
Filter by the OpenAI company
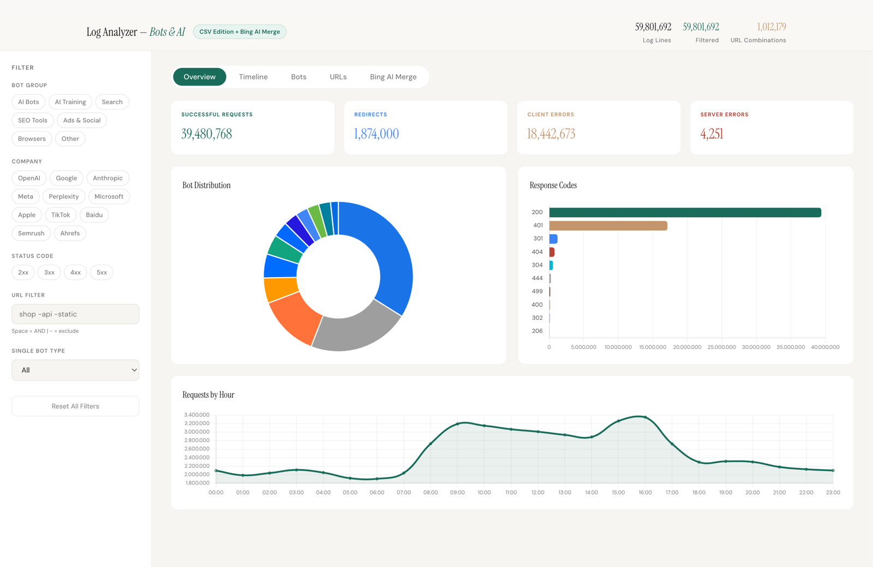[29, 178]
